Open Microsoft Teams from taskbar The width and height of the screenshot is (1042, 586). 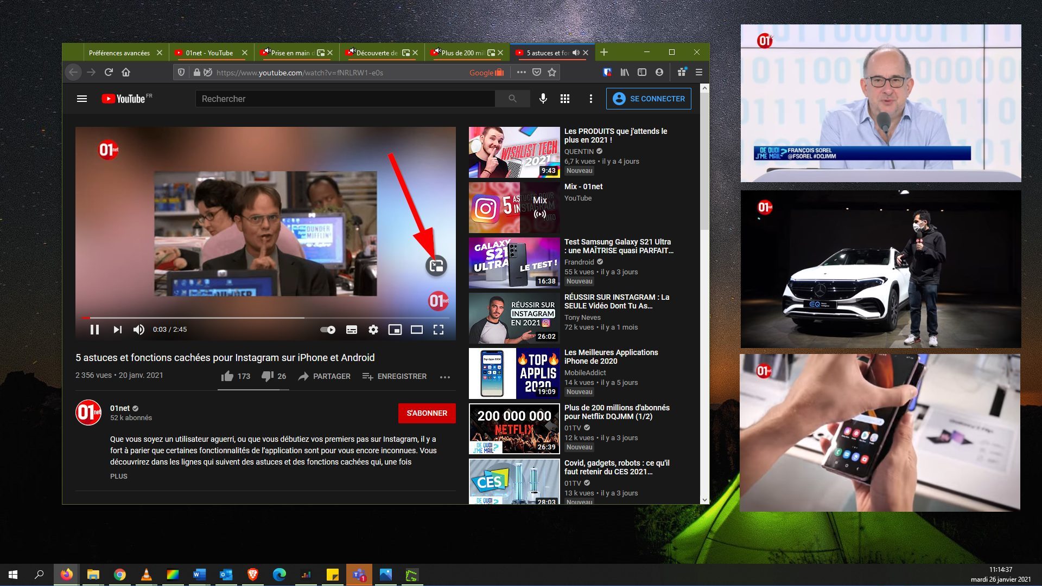click(x=359, y=575)
